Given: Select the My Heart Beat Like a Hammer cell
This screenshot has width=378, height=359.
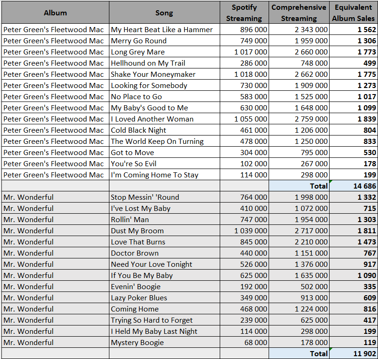Looking at the screenshot, I should click(x=164, y=29).
